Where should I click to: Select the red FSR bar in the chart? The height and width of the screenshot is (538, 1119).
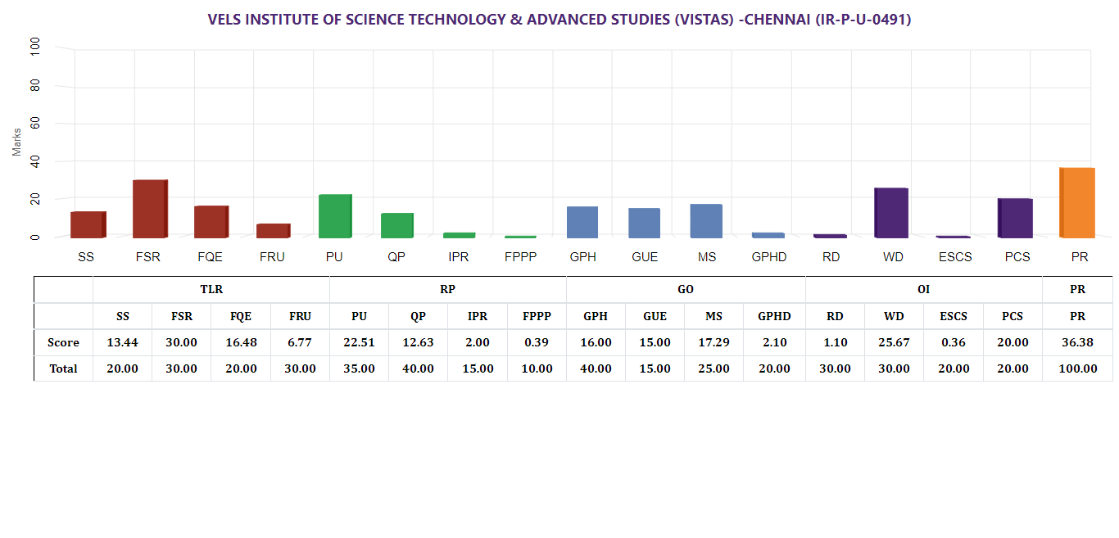coord(149,209)
